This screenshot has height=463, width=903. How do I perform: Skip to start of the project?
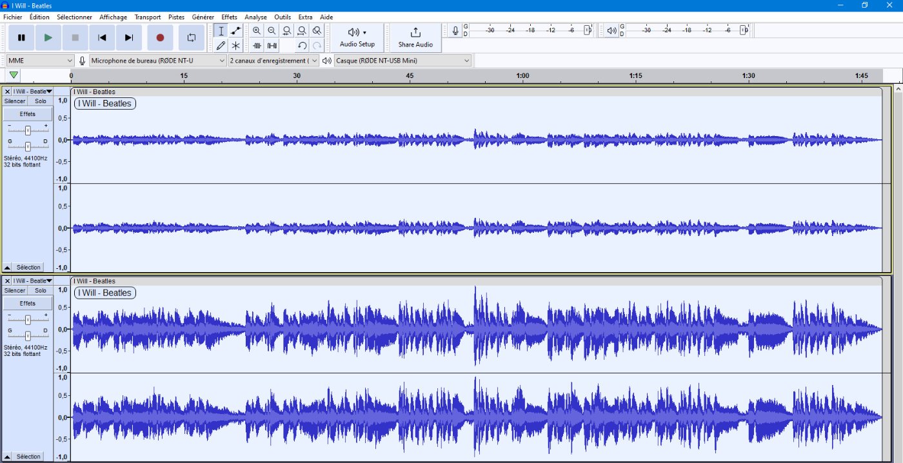tap(102, 37)
